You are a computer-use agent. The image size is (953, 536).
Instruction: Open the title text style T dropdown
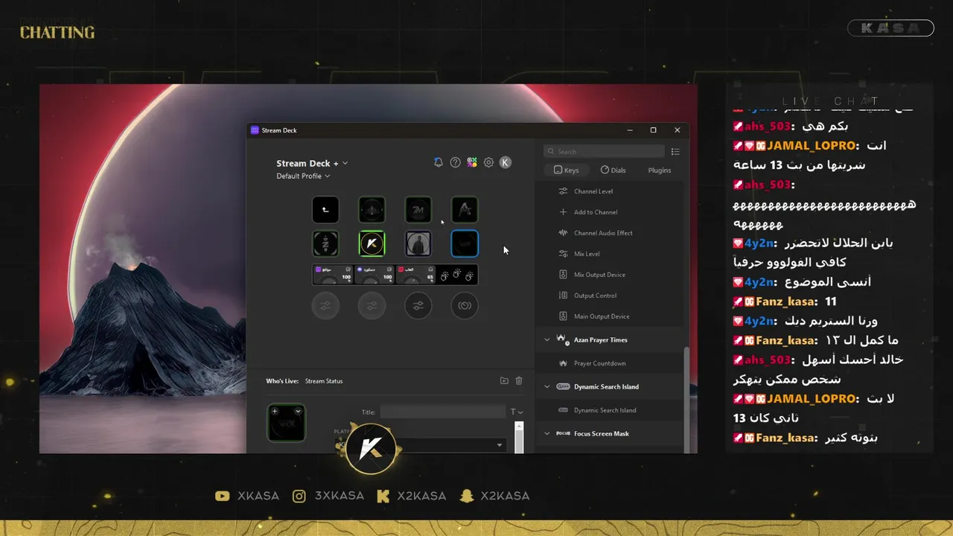pyautogui.click(x=516, y=412)
